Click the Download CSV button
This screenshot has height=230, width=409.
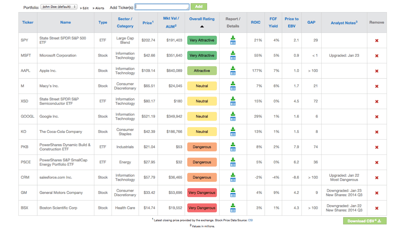click(x=365, y=221)
